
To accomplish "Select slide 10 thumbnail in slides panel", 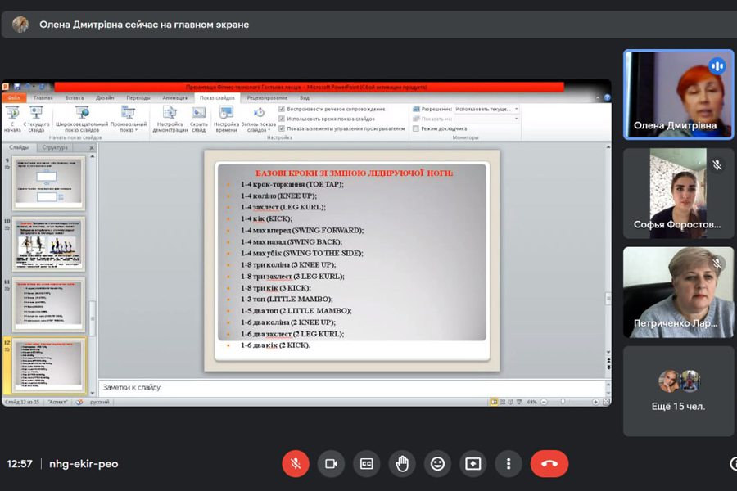I will tap(49, 244).
